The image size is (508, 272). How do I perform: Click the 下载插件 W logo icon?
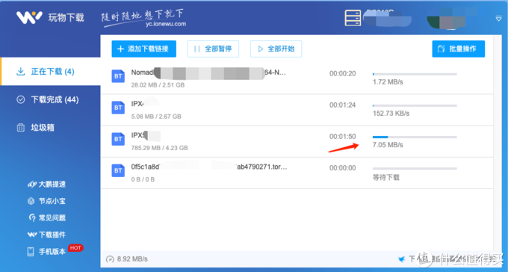pos(31,235)
